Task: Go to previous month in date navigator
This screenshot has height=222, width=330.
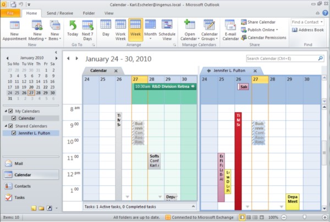Action: 8,58
